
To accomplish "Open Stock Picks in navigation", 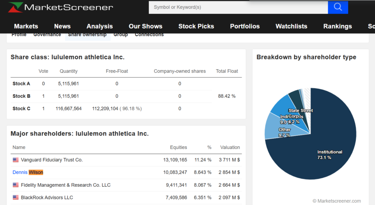I will 196,26.
